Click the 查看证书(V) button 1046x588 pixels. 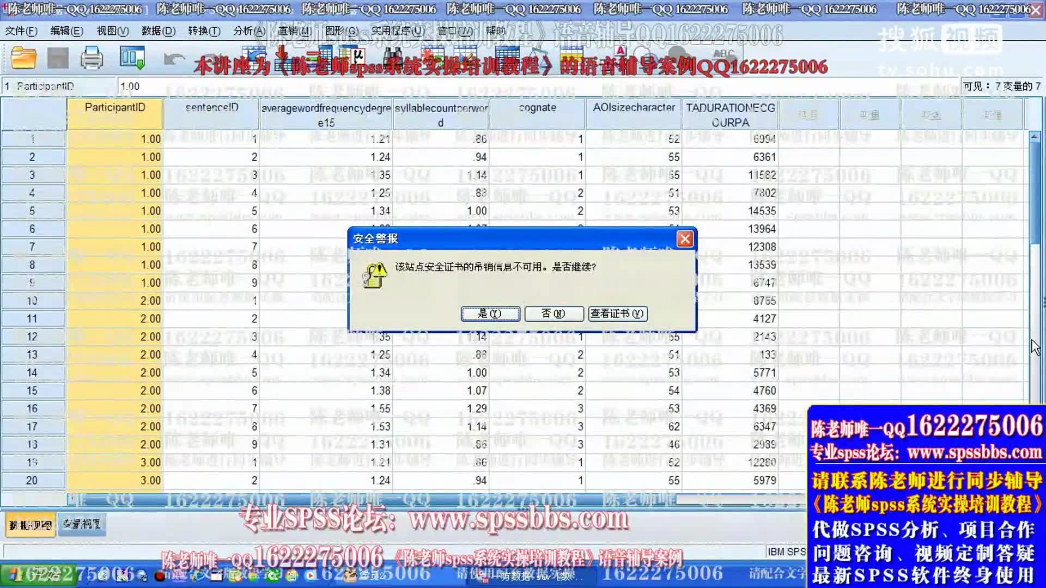(617, 314)
